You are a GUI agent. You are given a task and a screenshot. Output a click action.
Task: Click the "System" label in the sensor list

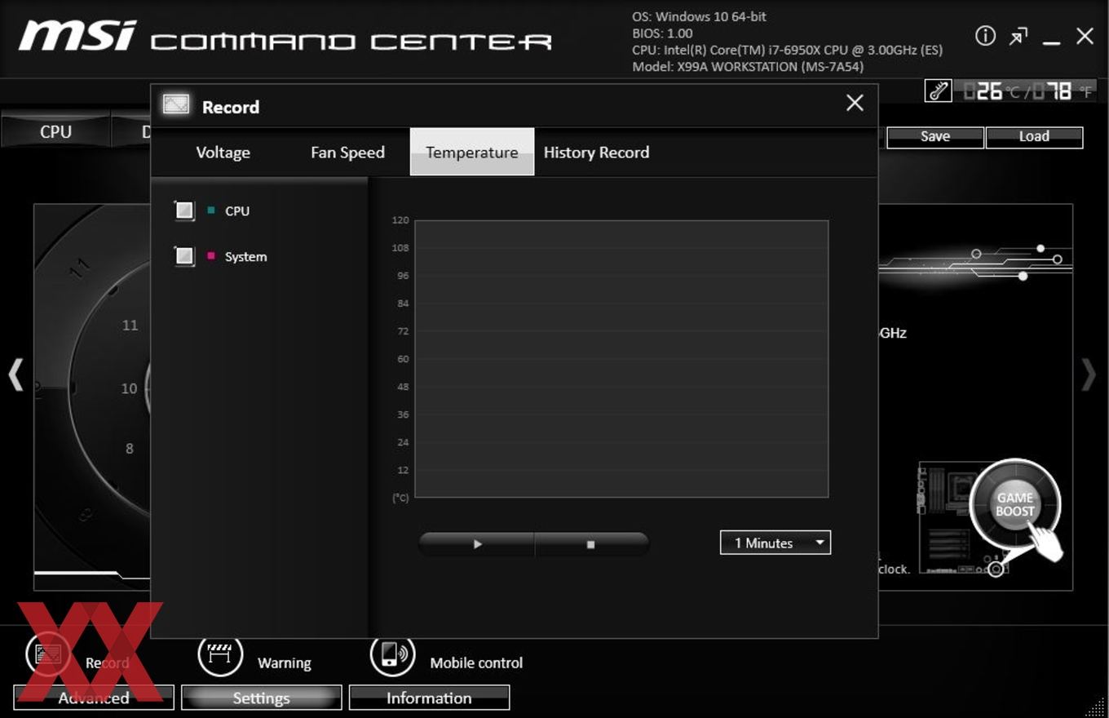tap(245, 256)
